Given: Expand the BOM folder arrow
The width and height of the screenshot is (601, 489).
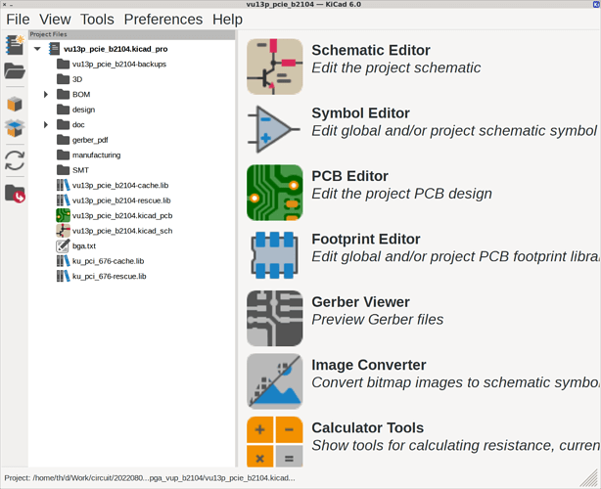Looking at the screenshot, I should 46,94.
